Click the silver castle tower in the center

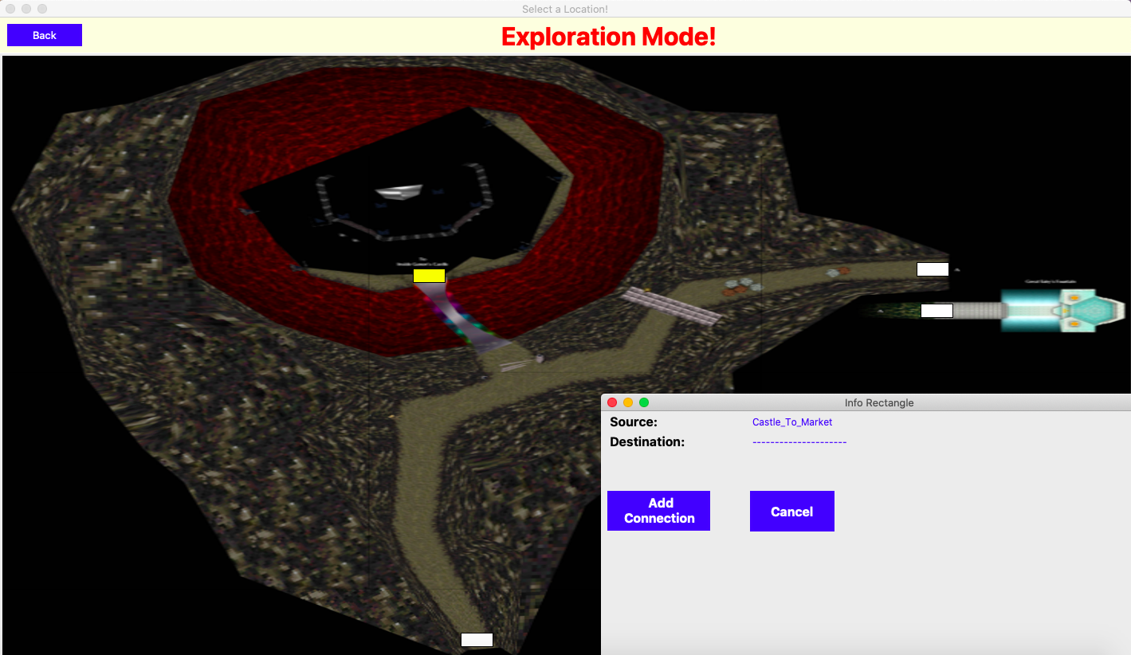point(399,192)
